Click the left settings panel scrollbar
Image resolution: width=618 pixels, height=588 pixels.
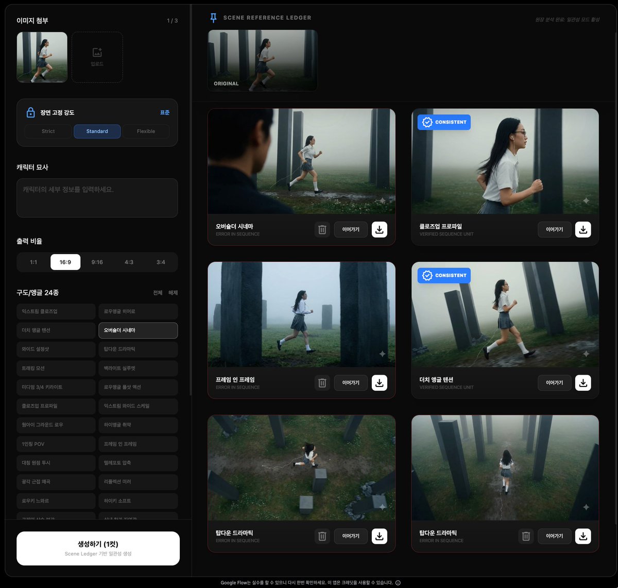191,200
